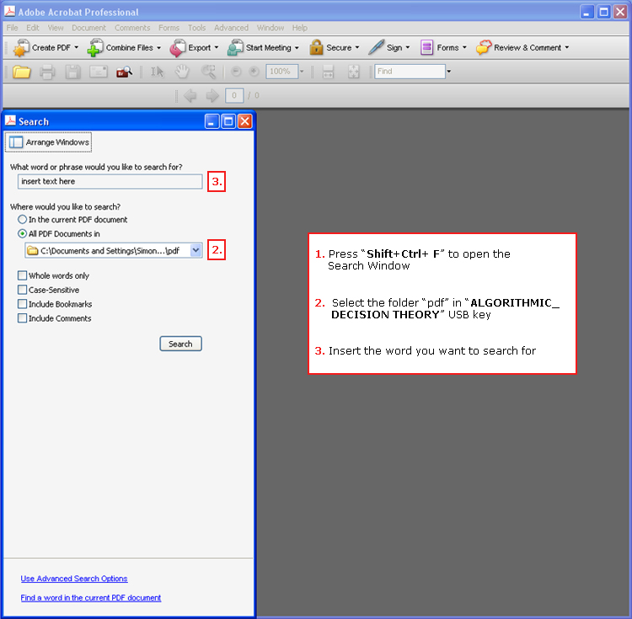
Task: Expand the Combine Files dropdown arrow
Action: (x=158, y=47)
